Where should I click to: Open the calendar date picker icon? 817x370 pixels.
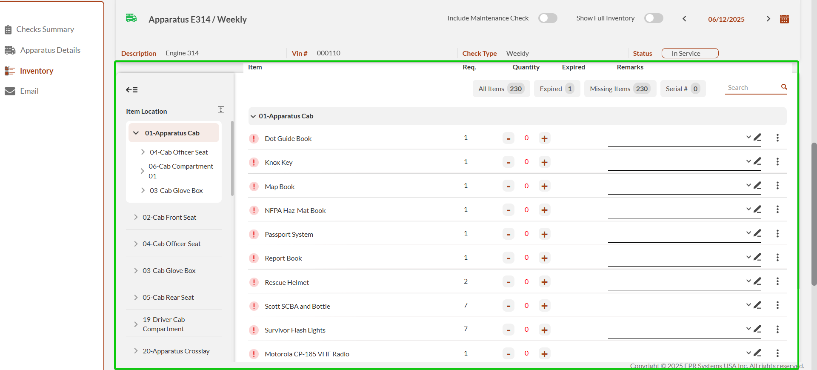point(784,19)
